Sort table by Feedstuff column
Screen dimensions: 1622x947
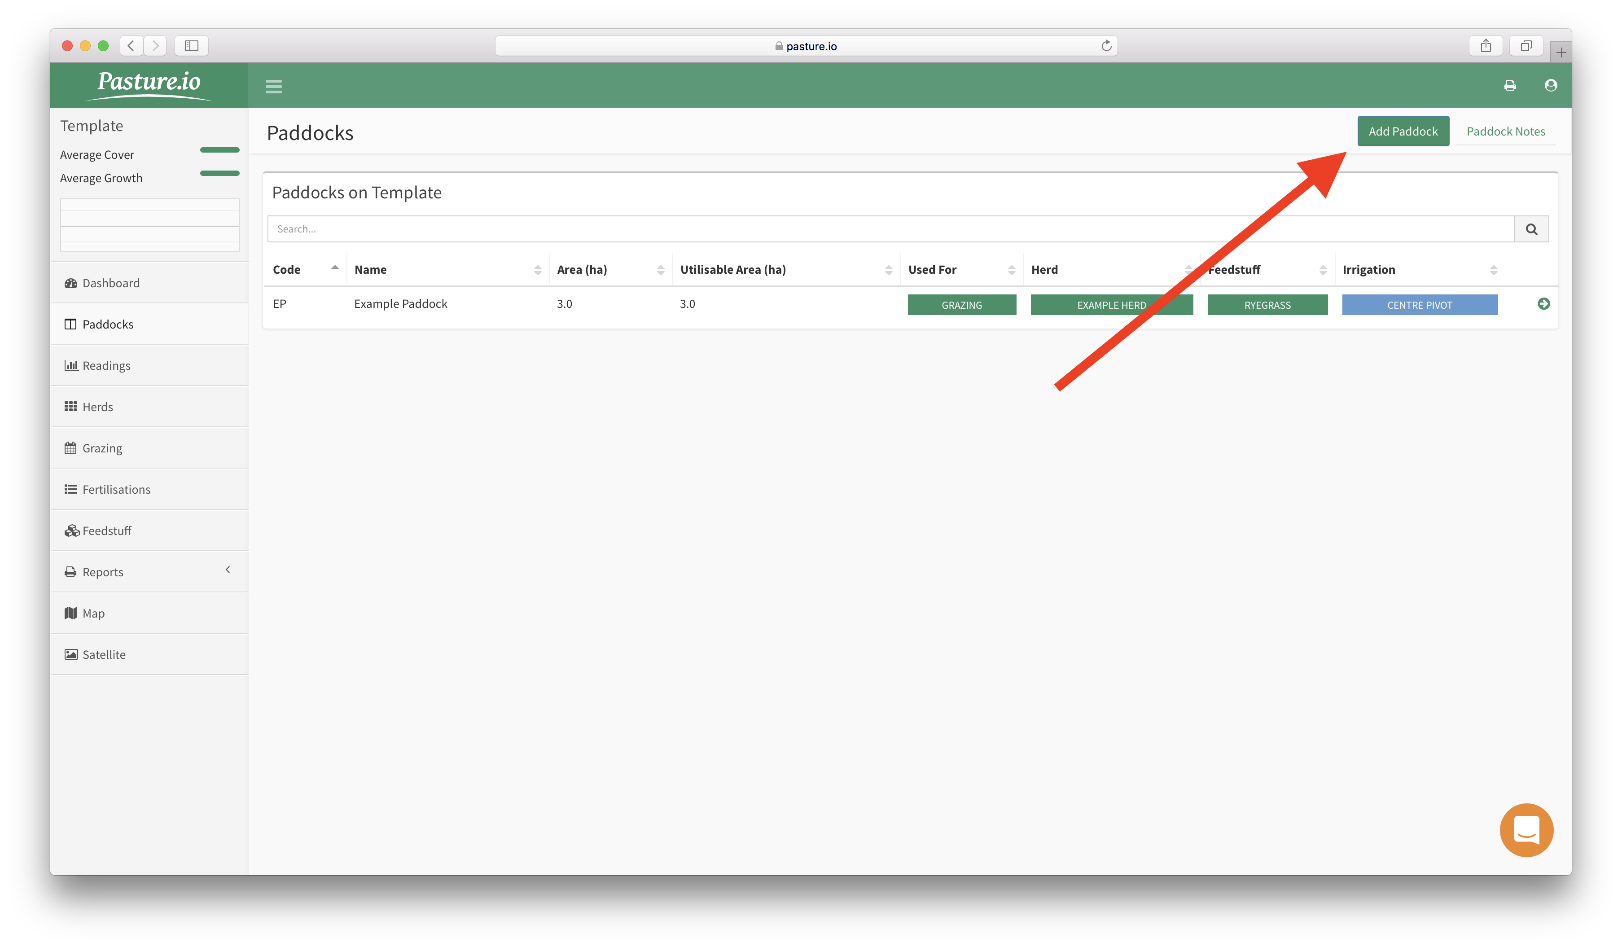click(x=1267, y=270)
